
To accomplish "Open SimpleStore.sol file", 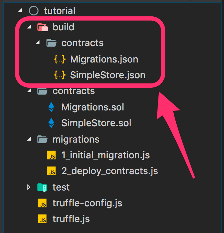I will coord(96,123).
